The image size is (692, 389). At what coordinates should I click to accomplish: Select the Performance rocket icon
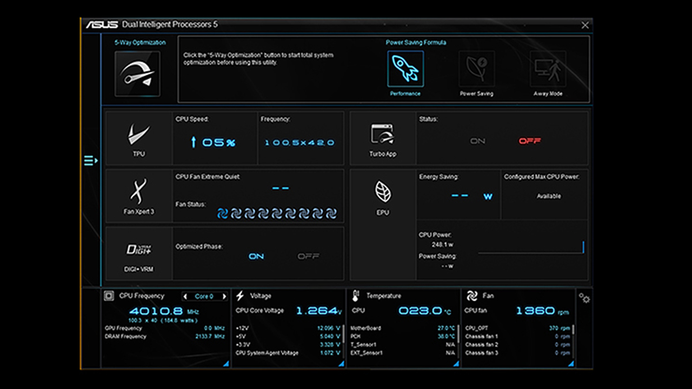[x=405, y=69]
